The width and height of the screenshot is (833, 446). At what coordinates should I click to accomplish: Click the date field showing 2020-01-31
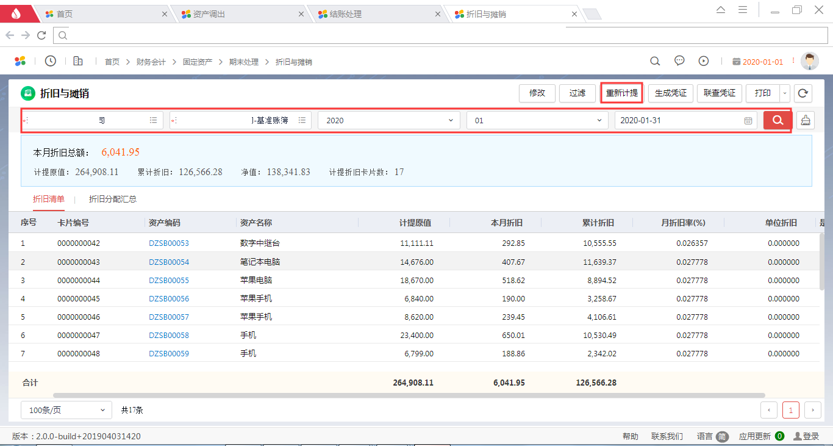(685, 120)
